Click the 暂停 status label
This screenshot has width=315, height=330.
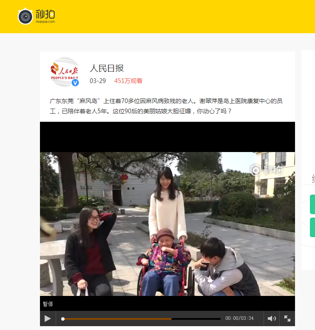click(48, 304)
